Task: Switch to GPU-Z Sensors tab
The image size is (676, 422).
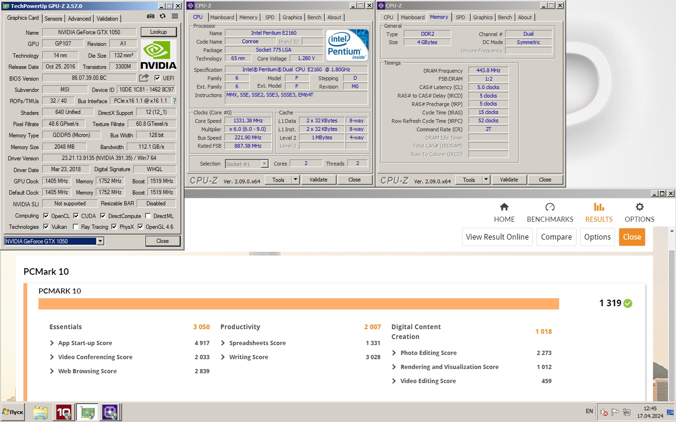Action: click(53, 19)
